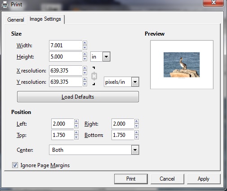The width and height of the screenshot is (227, 191).
Task: Decrease the Right position with the down arrow
Action: [137, 126]
